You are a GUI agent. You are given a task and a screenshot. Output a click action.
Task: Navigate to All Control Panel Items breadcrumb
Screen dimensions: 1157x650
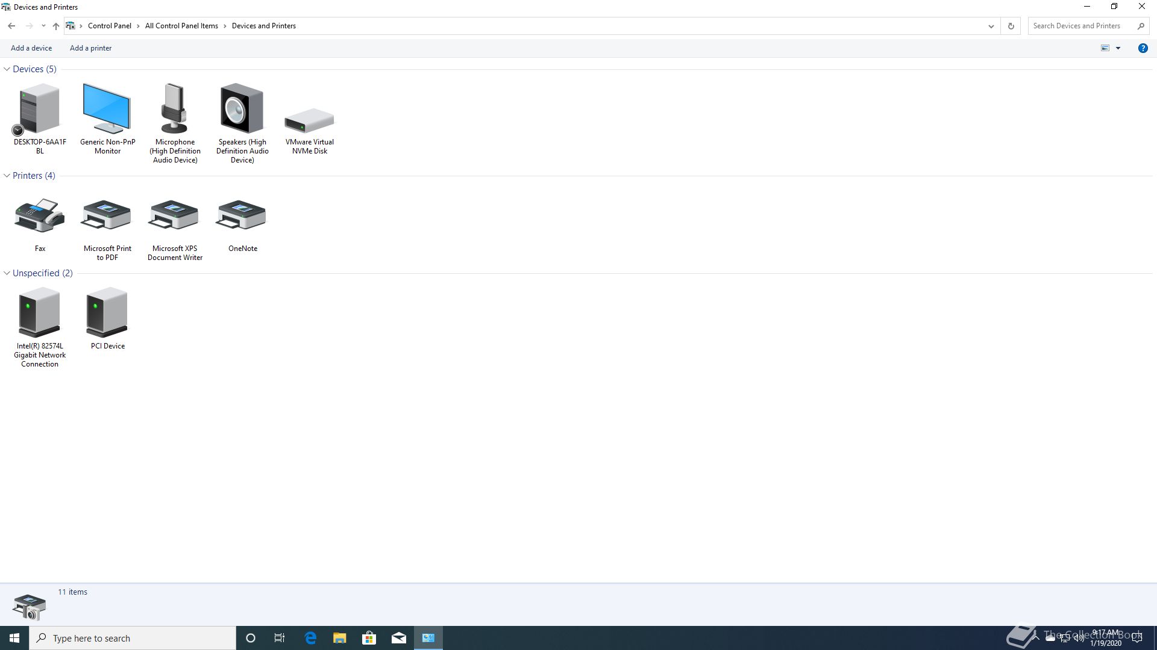[x=181, y=26]
